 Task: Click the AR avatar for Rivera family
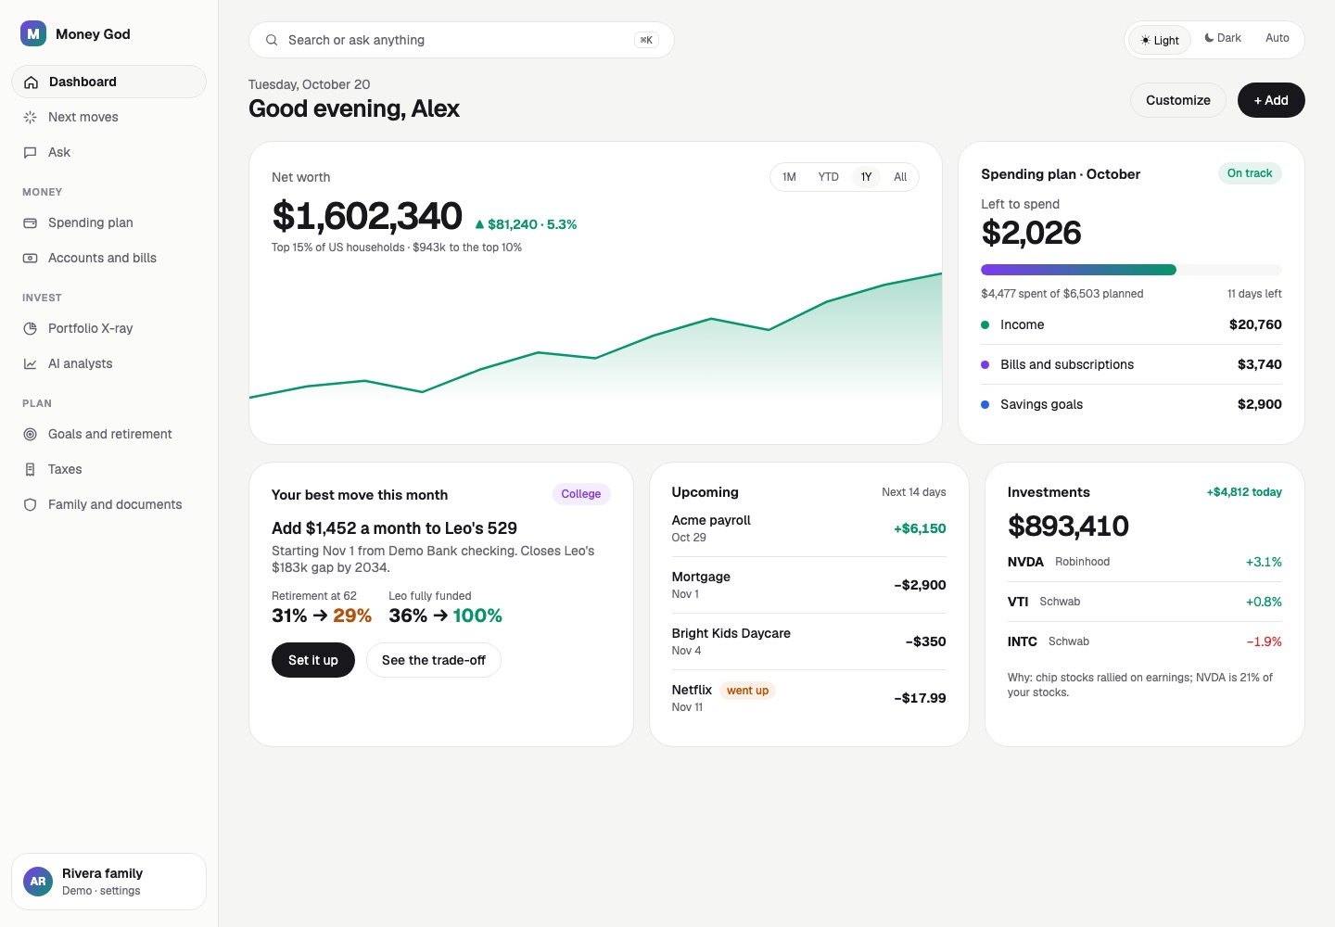(38, 882)
